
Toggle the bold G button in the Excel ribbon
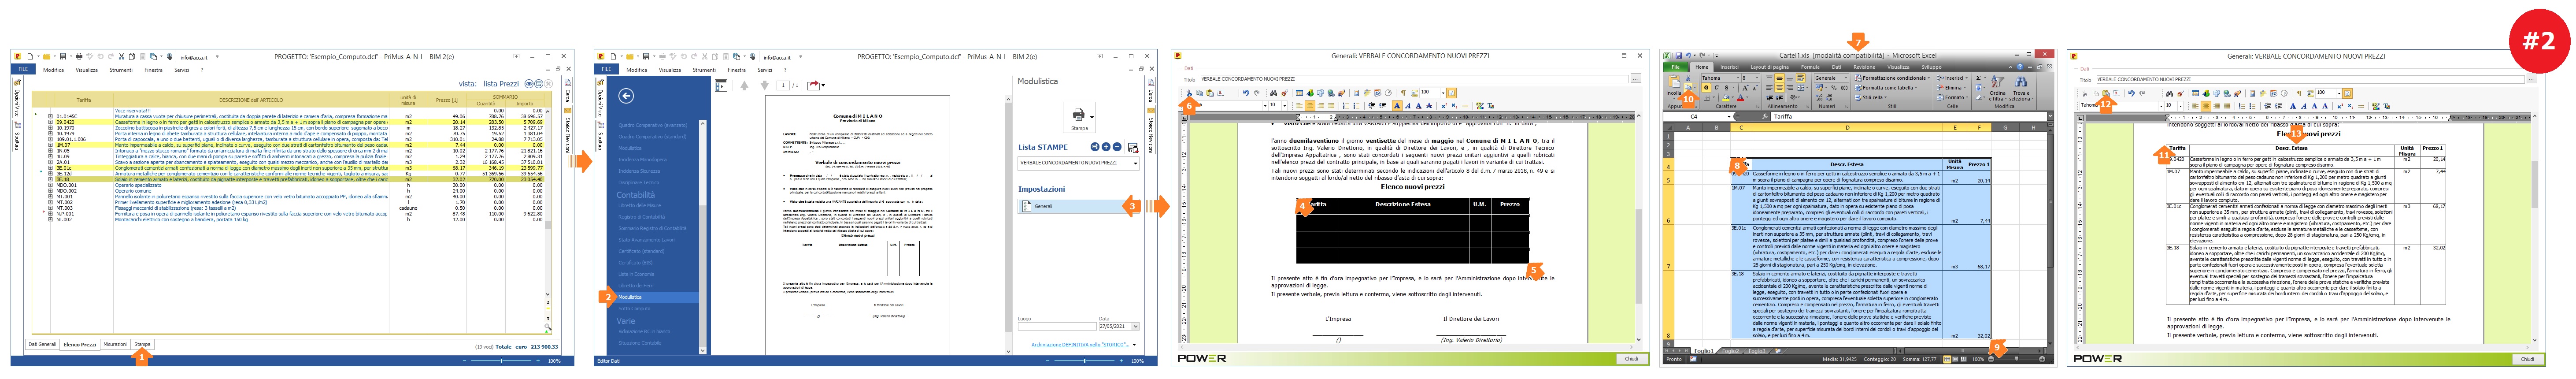click(1706, 88)
